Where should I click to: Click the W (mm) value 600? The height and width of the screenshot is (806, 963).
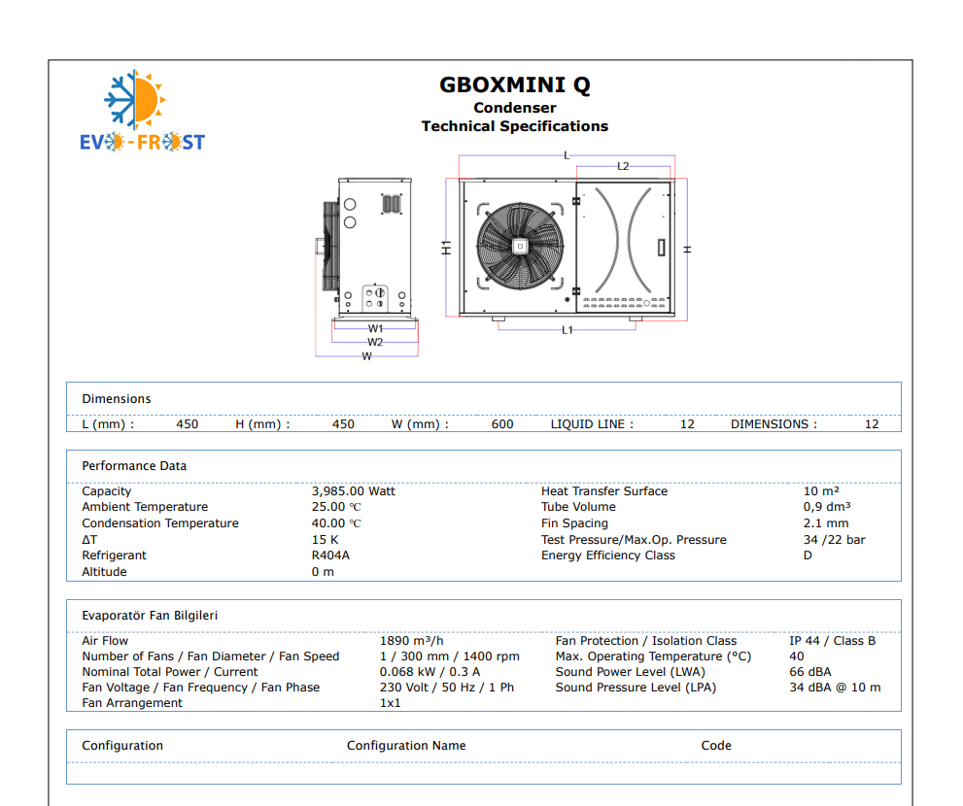click(x=502, y=424)
